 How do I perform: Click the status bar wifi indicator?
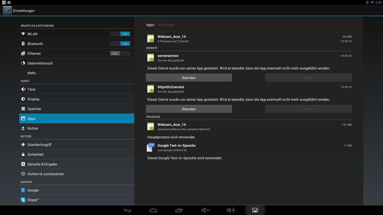372,2
